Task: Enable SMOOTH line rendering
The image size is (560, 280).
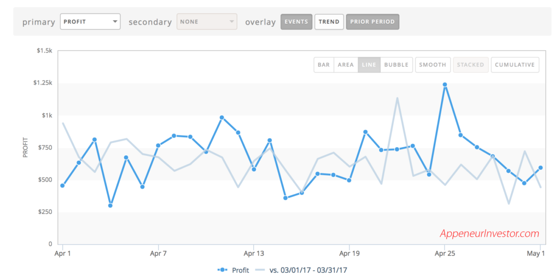Action: [433, 65]
